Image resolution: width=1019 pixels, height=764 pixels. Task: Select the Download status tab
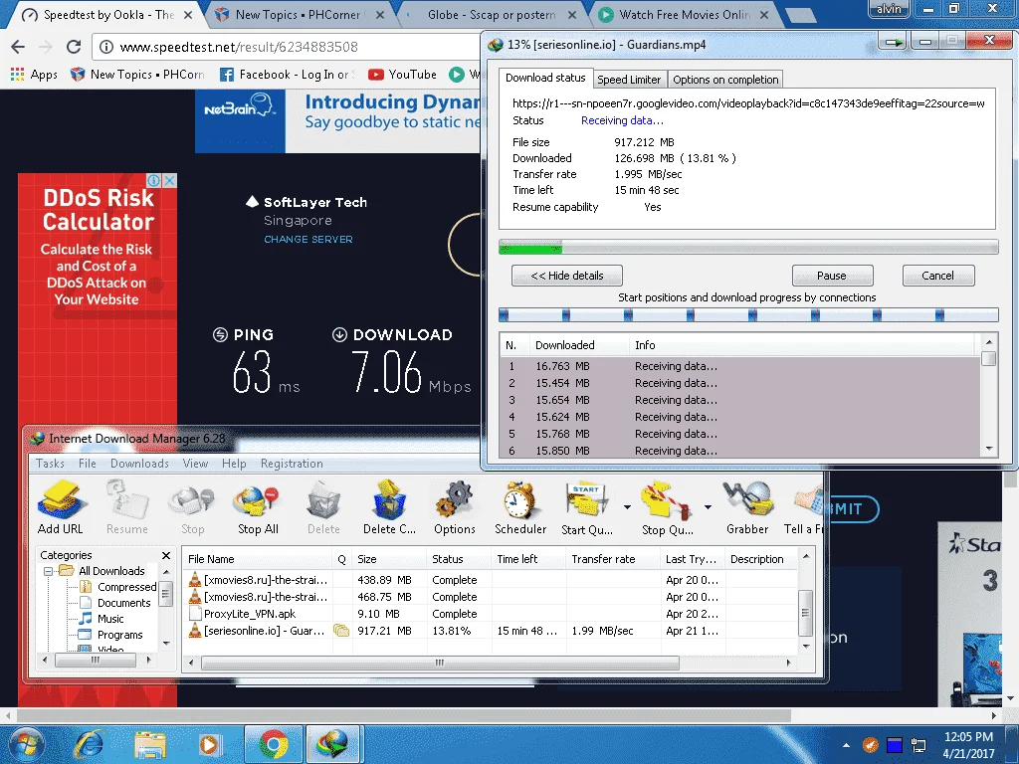(545, 78)
